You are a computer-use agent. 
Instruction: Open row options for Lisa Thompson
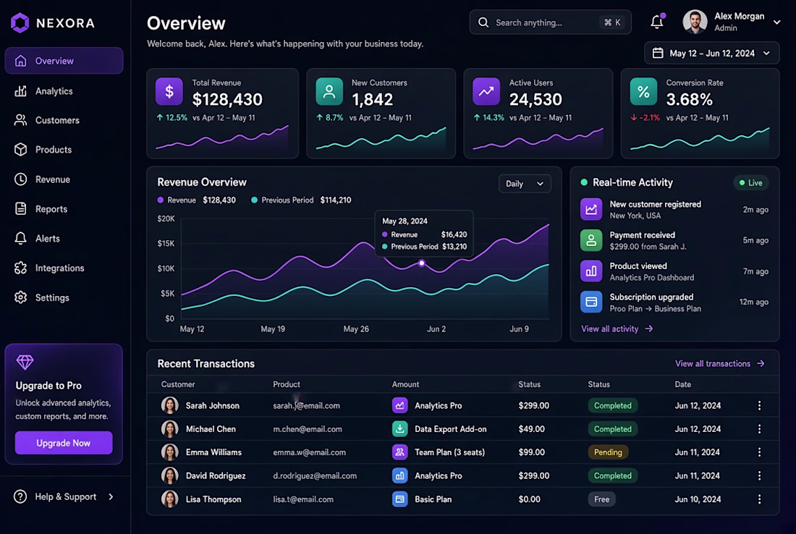pos(759,499)
